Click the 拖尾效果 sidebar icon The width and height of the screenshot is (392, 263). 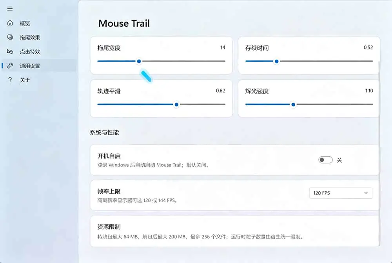coord(10,37)
